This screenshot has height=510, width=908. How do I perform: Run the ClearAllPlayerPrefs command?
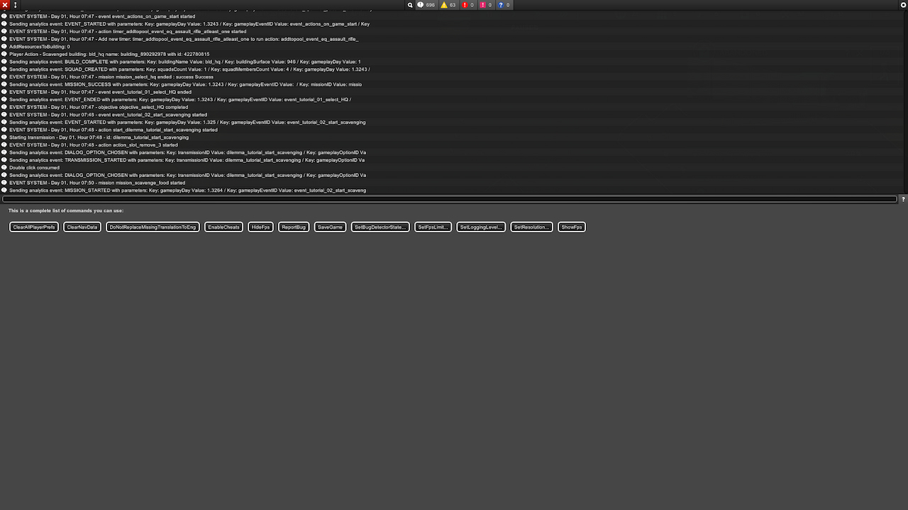click(x=34, y=227)
